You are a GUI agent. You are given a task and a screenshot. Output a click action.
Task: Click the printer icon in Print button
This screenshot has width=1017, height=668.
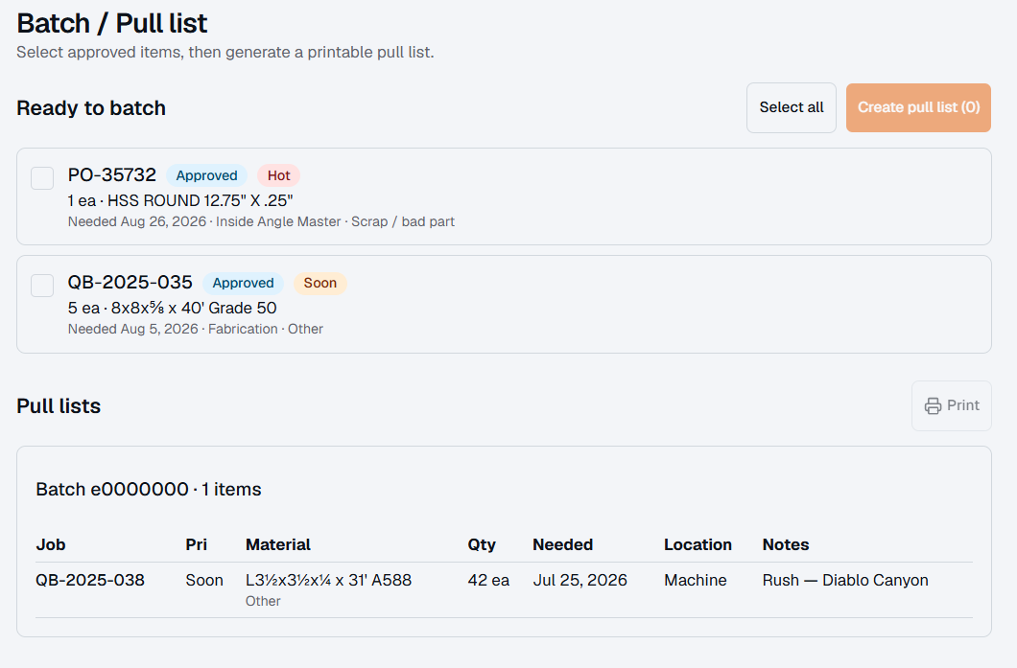(x=933, y=405)
